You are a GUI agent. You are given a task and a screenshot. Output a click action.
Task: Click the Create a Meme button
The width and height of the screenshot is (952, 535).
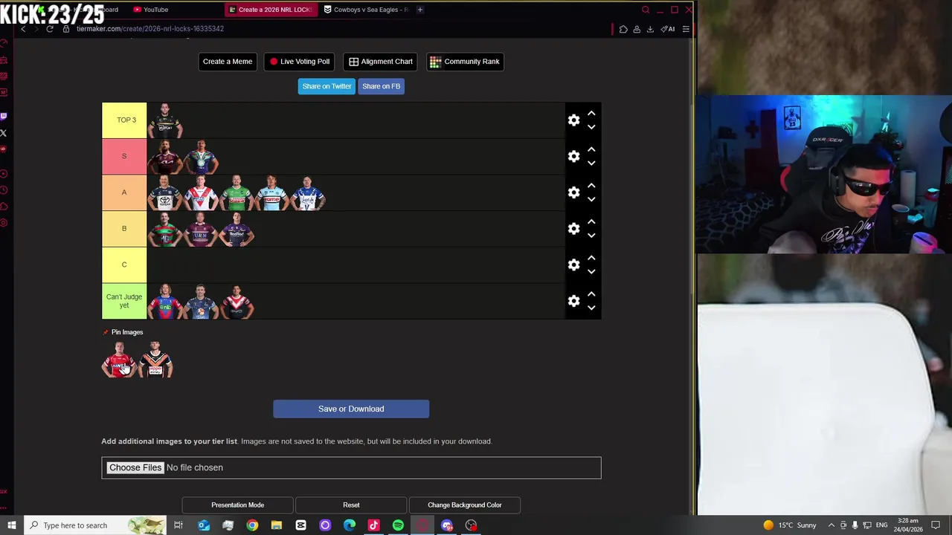pyautogui.click(x=228, y=62)
